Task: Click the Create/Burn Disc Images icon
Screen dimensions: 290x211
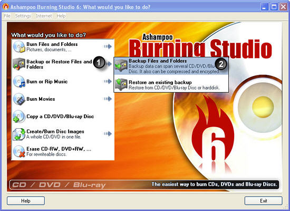Action: click(19, 134)
